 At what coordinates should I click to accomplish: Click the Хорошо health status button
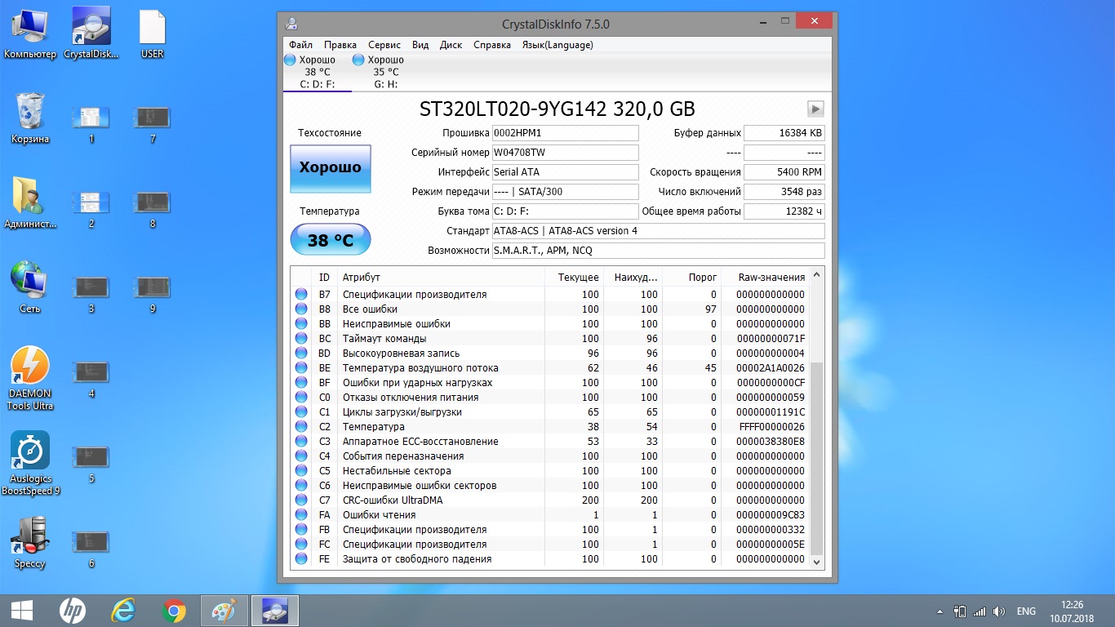click(x=331, y=168)
